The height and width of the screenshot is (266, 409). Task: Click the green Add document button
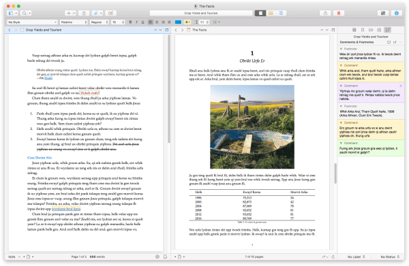(69, 13)
